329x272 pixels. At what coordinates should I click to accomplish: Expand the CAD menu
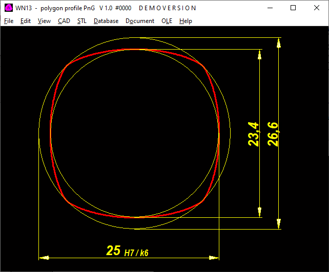tap(64, 21)
